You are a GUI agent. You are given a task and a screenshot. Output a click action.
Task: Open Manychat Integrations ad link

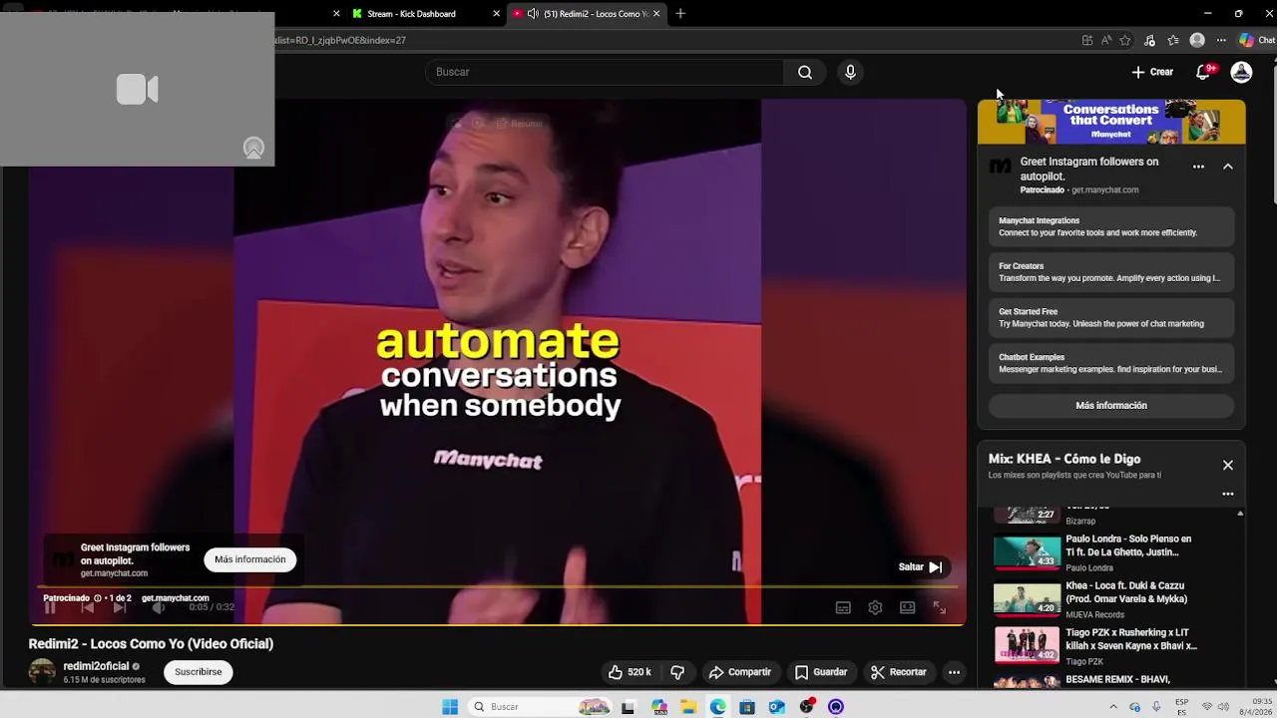point(1111,226)
